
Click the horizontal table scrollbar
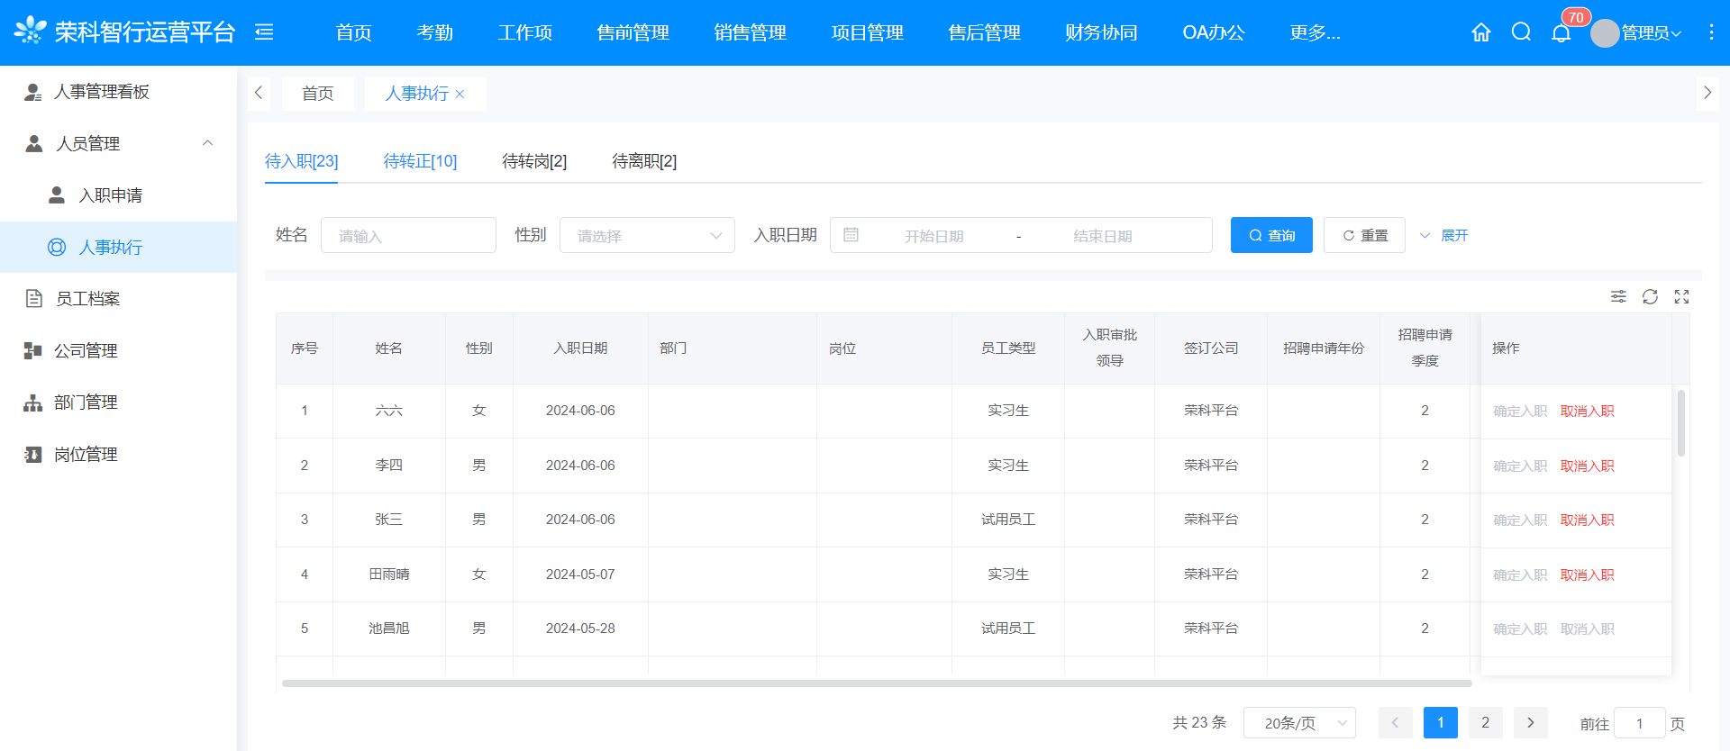pos(876,683)
